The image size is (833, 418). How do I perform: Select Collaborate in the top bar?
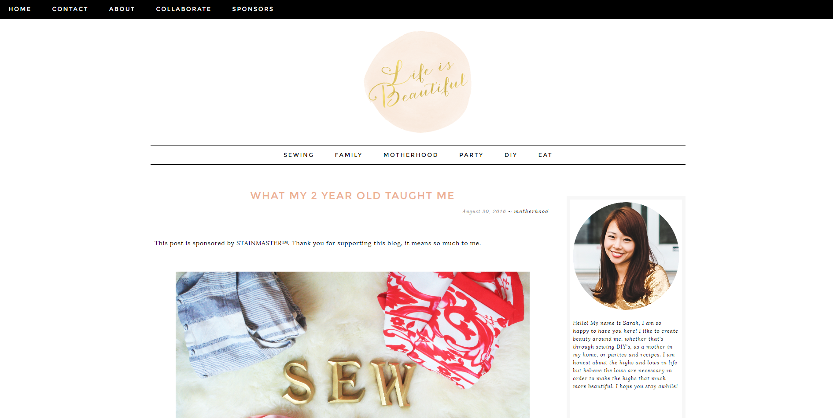pyautogui.click(x=184, y=9)
